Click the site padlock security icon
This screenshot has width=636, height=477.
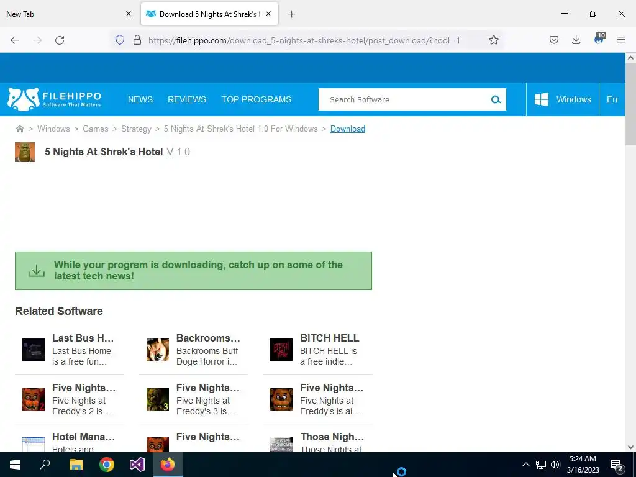(x=137, y=40)
